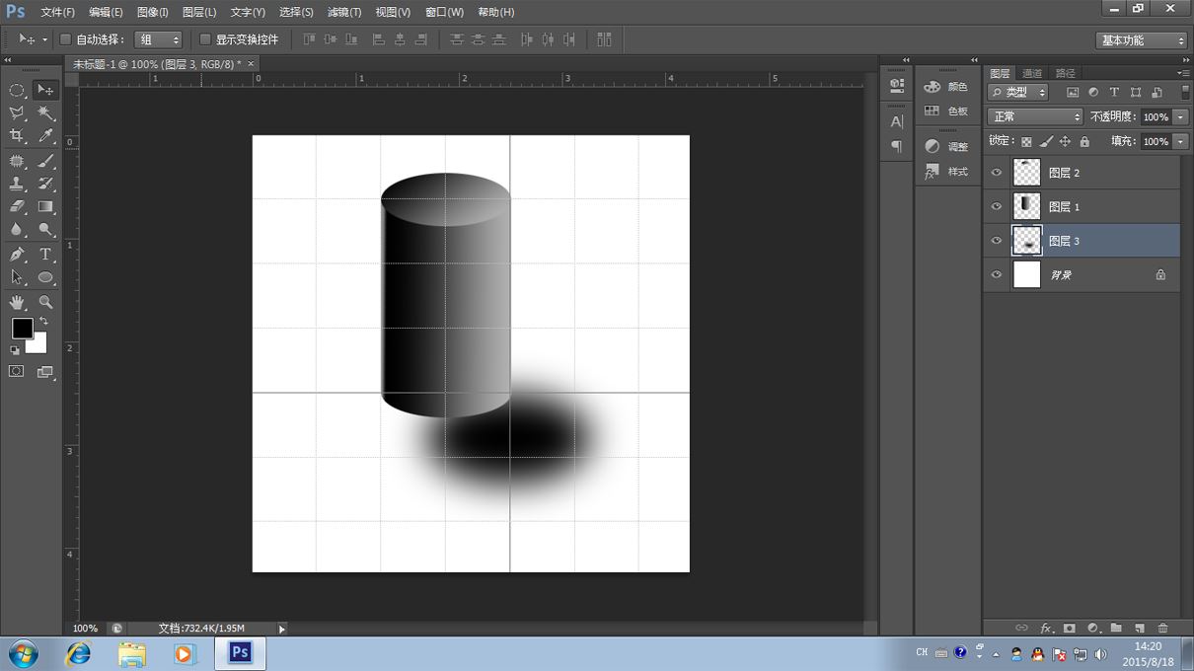Pick the Eyedropper tool
1194x671 pixels.
click(x=45, y=136)
